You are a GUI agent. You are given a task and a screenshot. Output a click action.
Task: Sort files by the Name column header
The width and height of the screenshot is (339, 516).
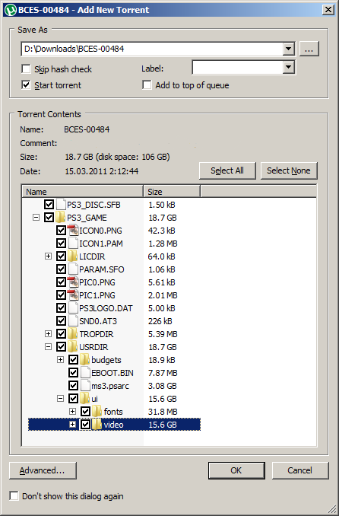pyautogui.click(x=83, y=191)
